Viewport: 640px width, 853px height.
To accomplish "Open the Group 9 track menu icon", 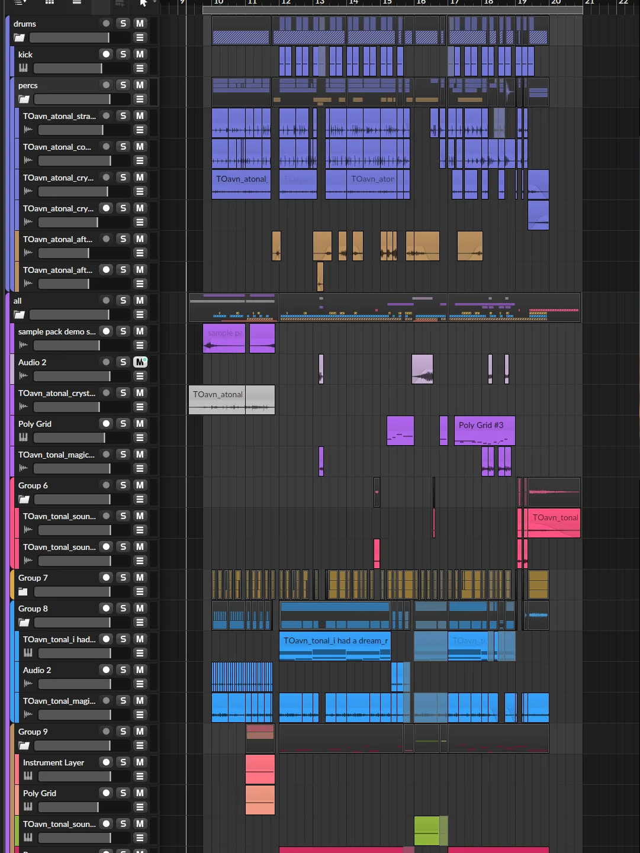I will tap(140, 745).
